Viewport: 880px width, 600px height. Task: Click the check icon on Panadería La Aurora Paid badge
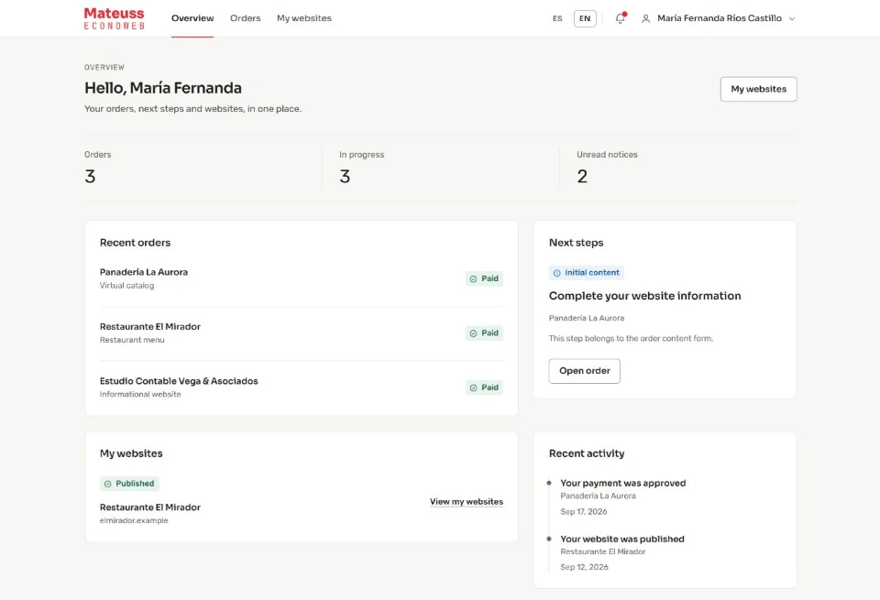(474, 278)
